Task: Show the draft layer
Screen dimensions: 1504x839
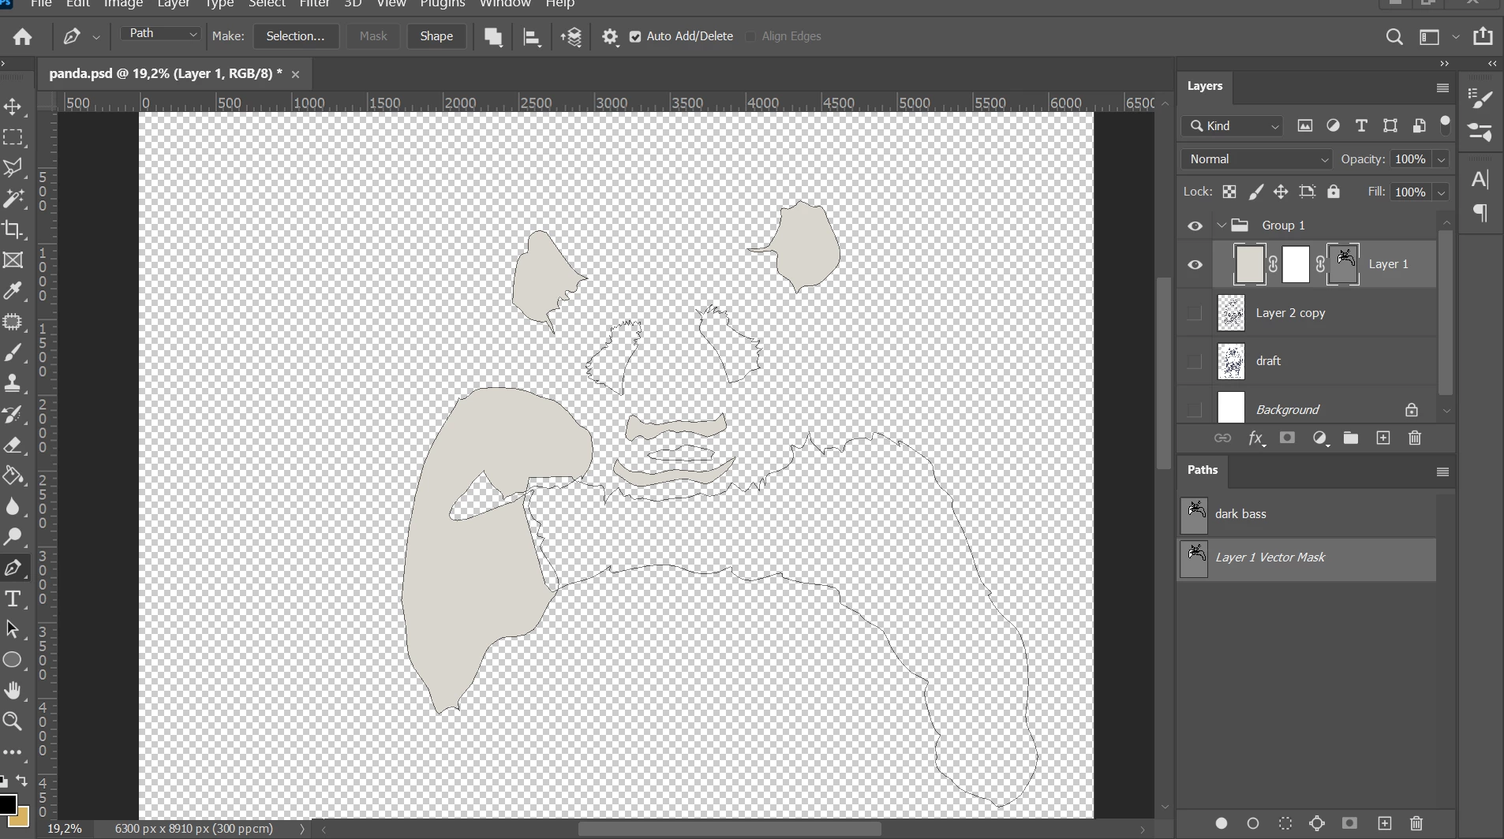Action: [1195, 361]
